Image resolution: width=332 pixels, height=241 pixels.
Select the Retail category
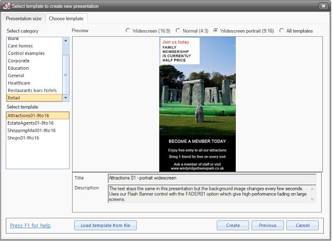[34, 98]
